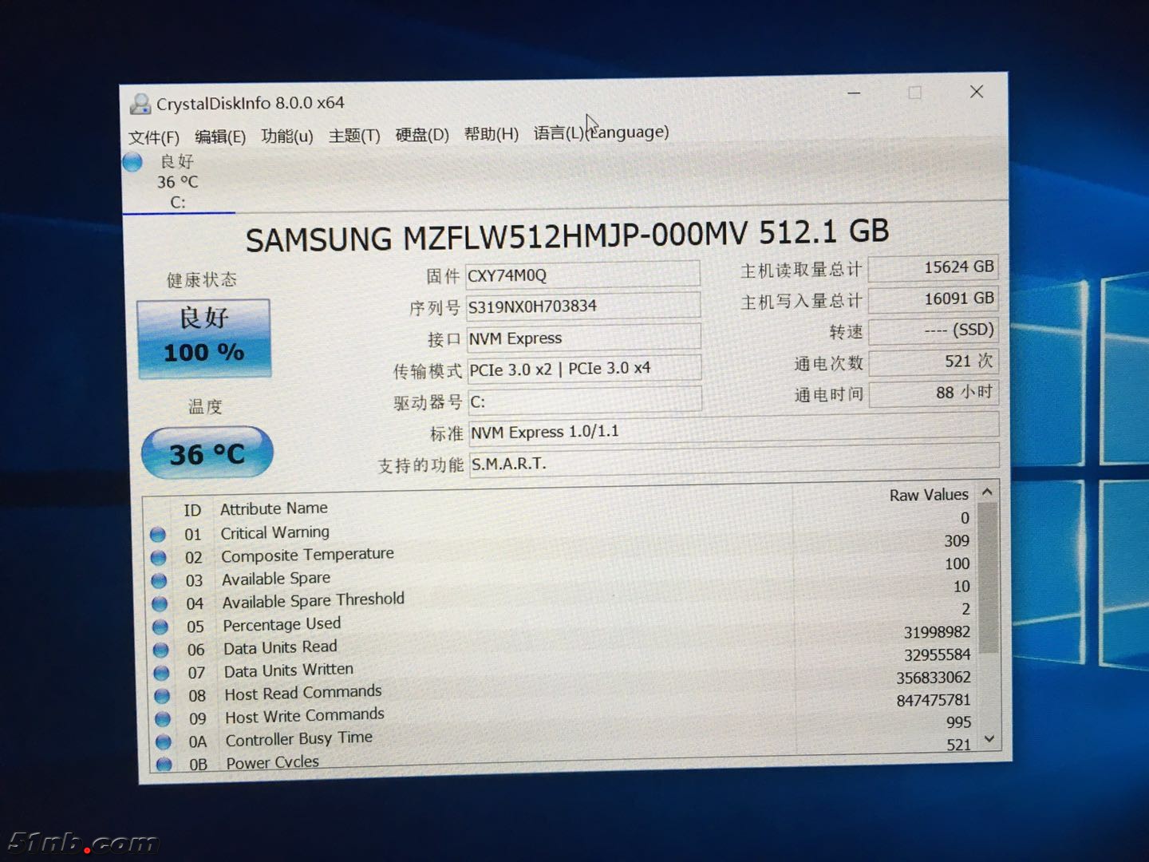Select the C: drive status orb
This screenshot has height=862, width=1149.
point(132,162)
